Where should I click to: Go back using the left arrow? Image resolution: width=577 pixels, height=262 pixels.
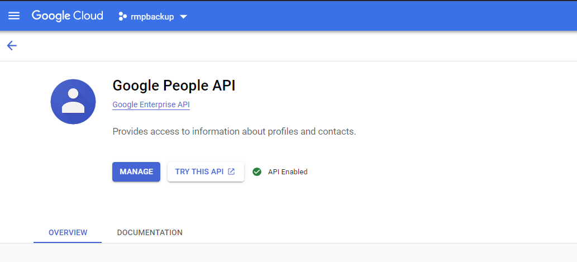(12, 46)
